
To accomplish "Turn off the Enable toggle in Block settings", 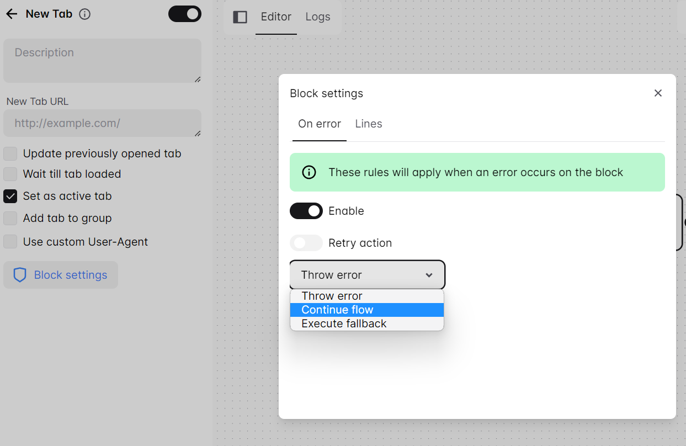I will (306, 211).
